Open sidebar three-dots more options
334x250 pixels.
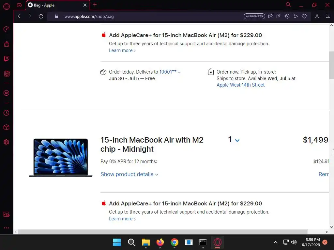coord(7,228)
